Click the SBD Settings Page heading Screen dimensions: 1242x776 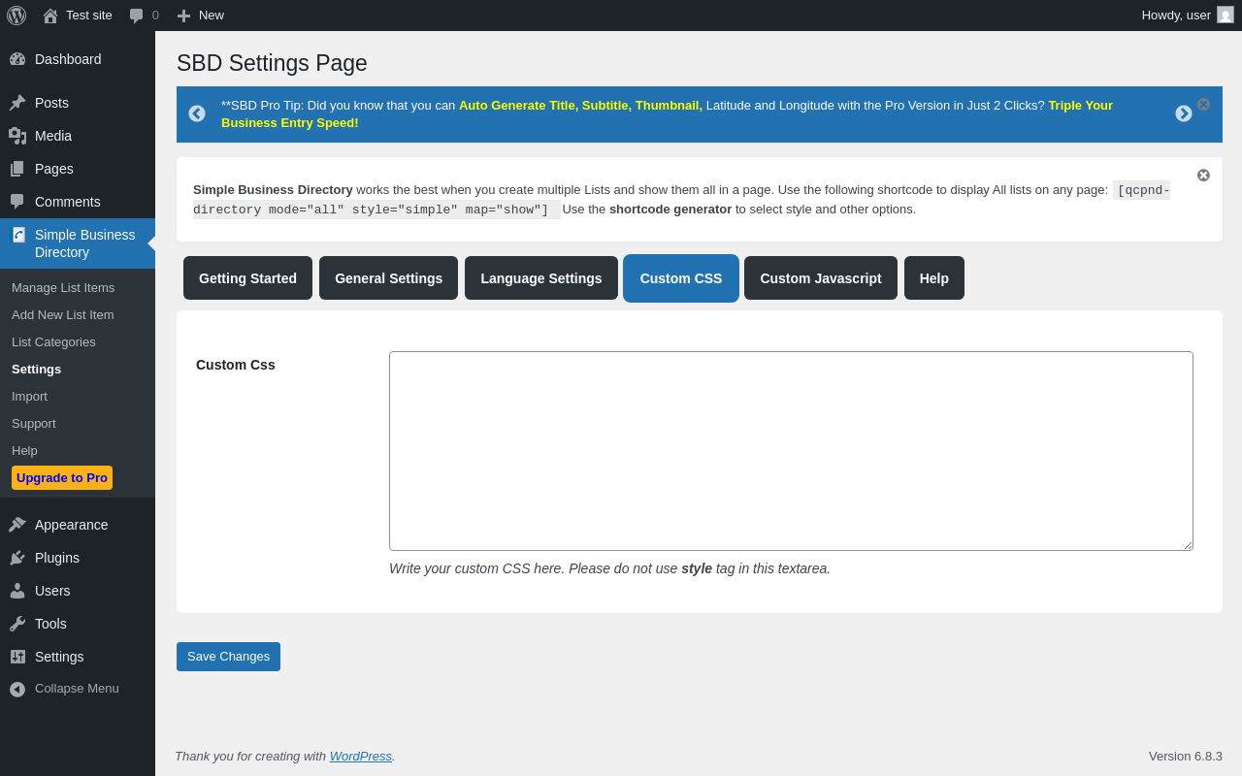tap(272, 63)
